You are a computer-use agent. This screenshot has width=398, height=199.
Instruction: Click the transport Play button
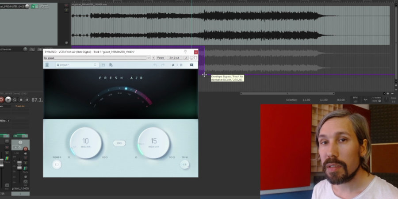8,100
